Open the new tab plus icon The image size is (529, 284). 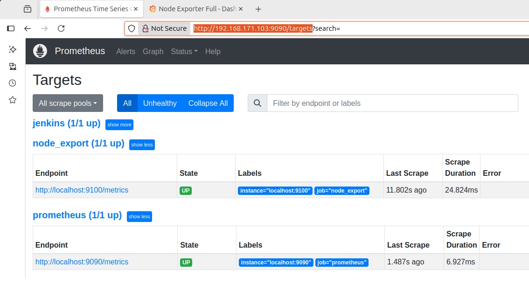pyautogui.click(x=258, y=9)
